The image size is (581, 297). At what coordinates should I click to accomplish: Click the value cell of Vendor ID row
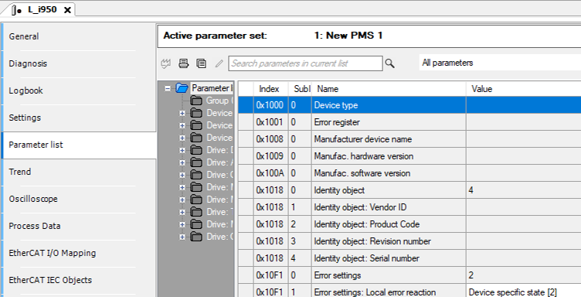point(524,207)
